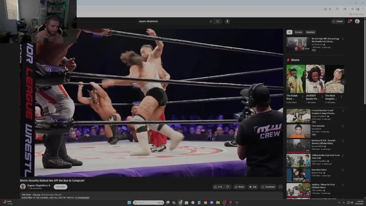This screenshot has width=366, height=206.
Task: Open volume control in system tray
Action: point(352,203)
